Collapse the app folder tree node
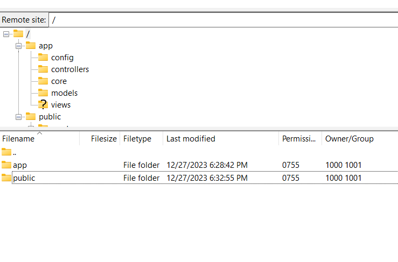This screenshot has width=398, height=262. (19, 46)
